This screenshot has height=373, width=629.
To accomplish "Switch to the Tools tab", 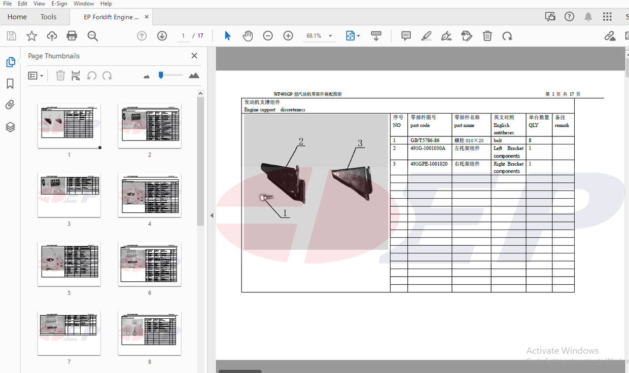I will [x=48, y=16].
